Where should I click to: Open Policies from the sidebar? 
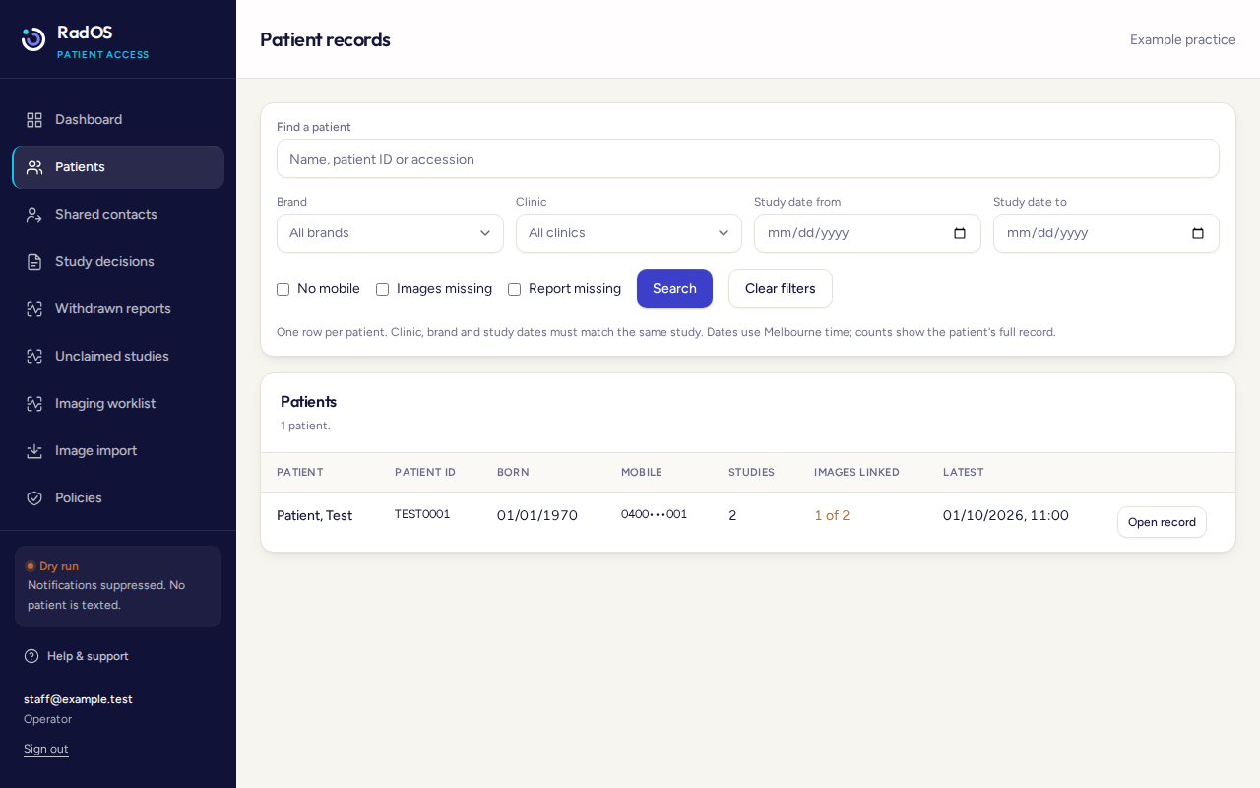tap(118, 498)
